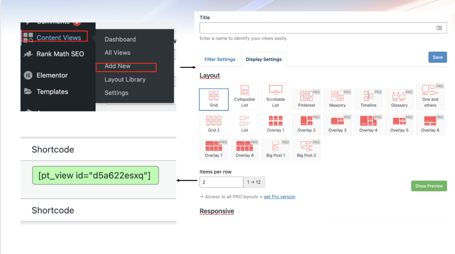Open Content Views in the sidebar
455x254 pixels.
click(58, 38)
